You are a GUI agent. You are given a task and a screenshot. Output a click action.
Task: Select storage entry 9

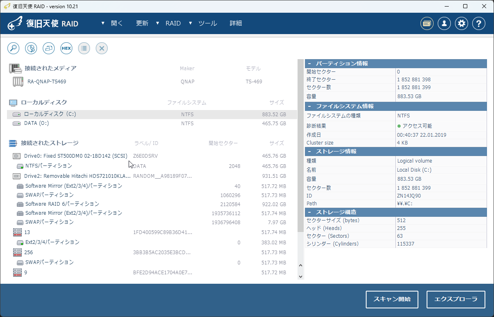pyautogui.click(x=152, y=272)
